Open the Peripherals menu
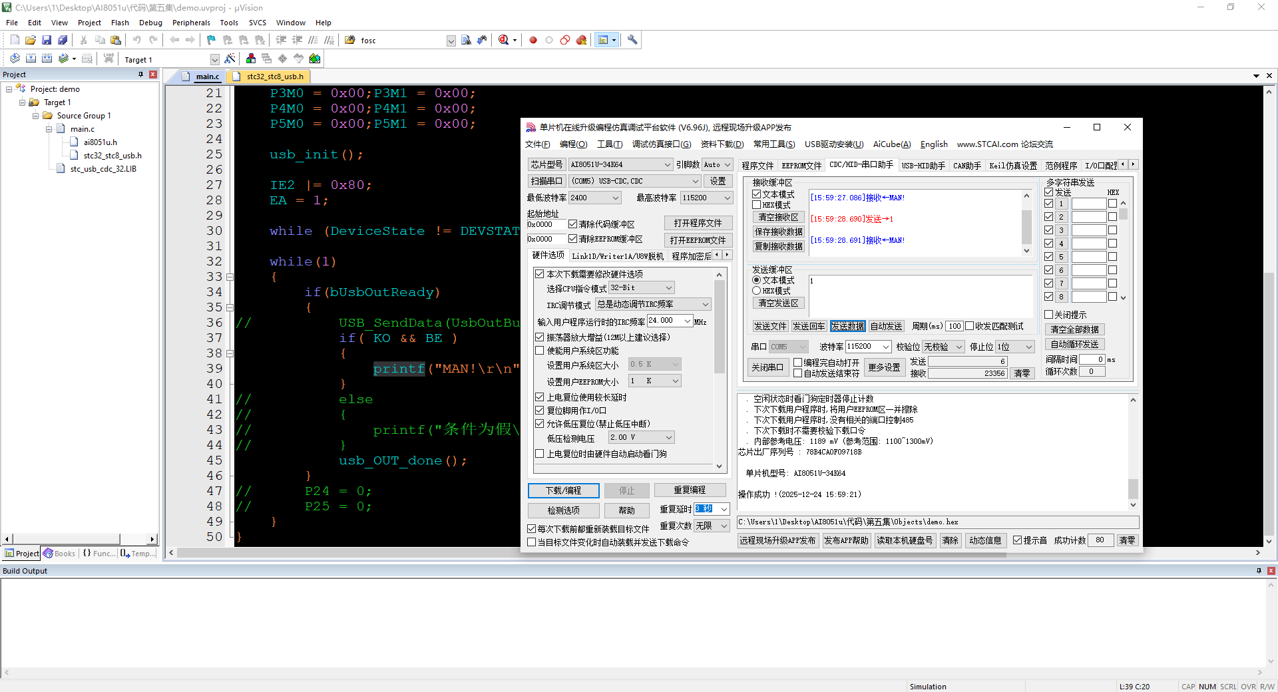The image size is (1278, 692). click(190, 23)
